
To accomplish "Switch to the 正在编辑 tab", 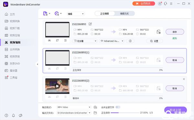I will [104, 14].
